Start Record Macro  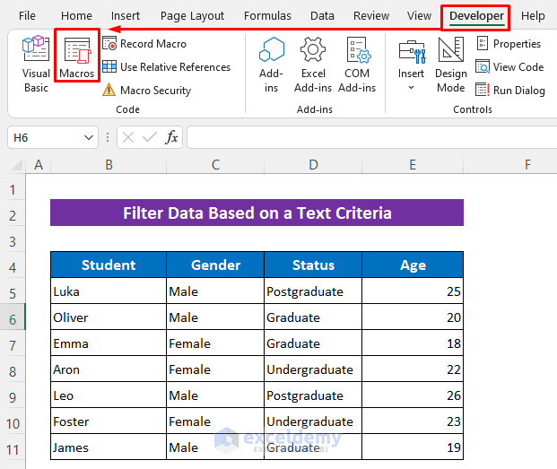point(152,43)
